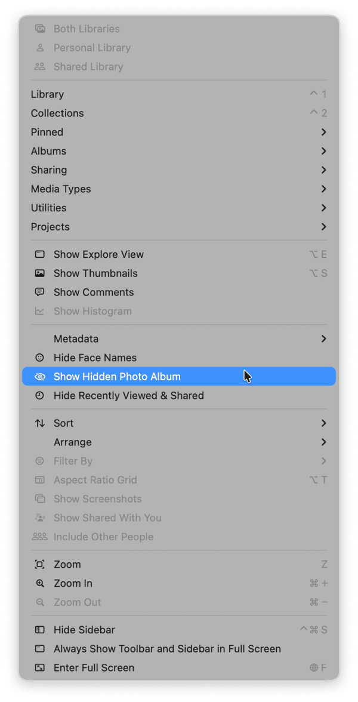This screenshot has width=358, height=702.
Task: Select Library from the menu
Action: point(47,94)
